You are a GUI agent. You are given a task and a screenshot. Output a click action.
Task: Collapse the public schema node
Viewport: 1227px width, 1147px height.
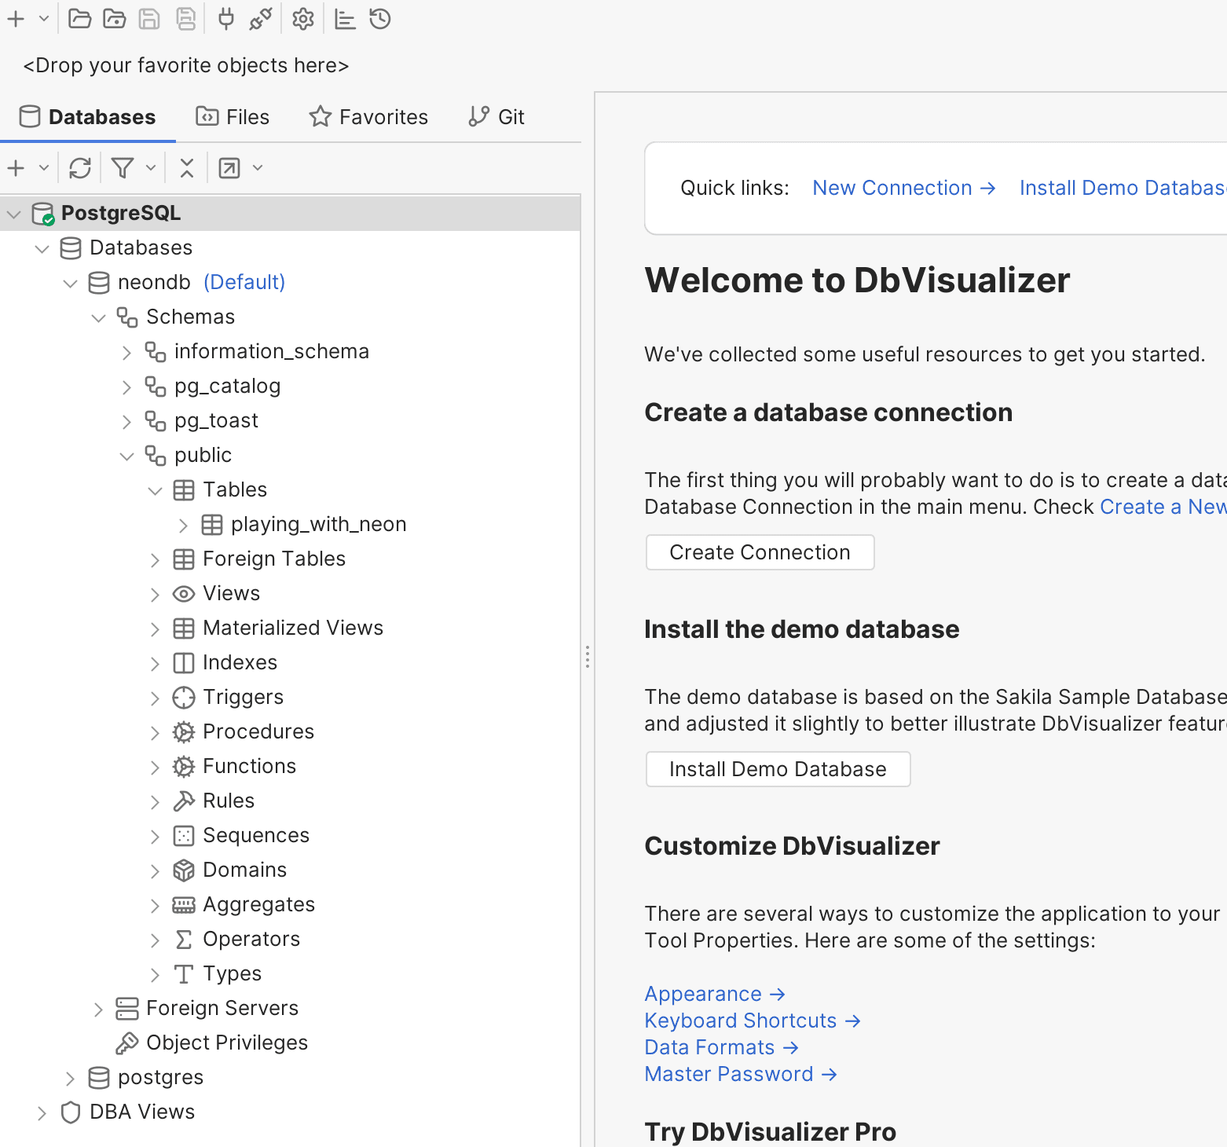pos(127,455)
